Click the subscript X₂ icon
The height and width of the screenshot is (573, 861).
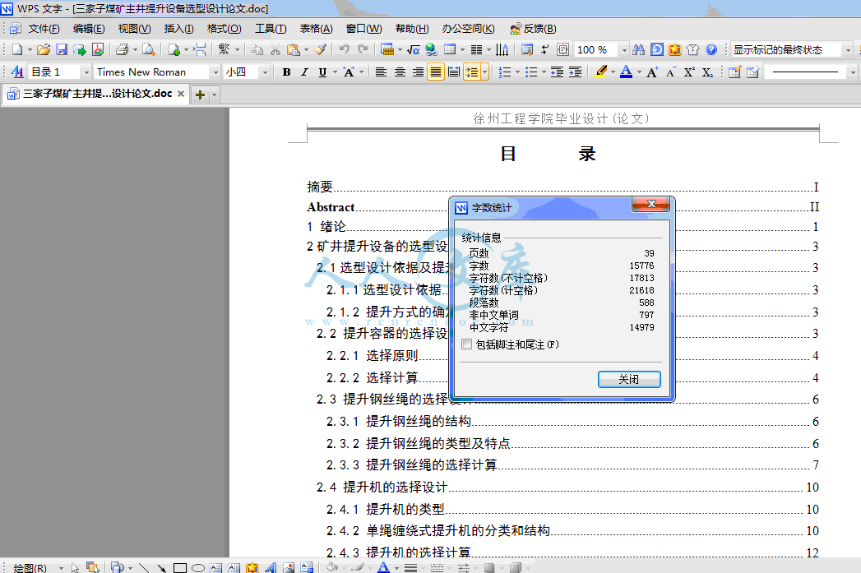pos(707,72)
